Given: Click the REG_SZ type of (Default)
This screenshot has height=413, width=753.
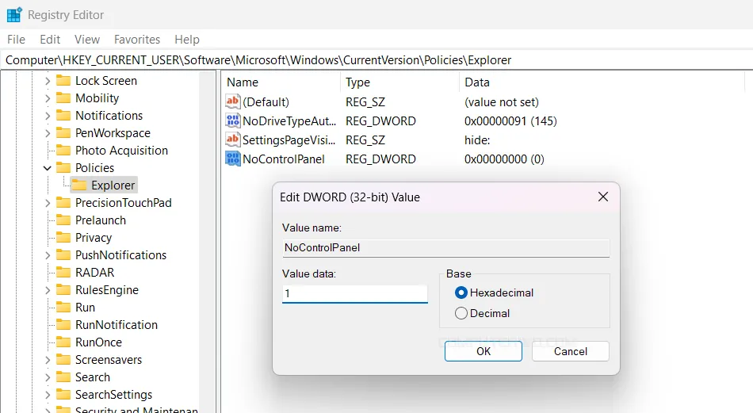Looking at the screenshot, I should pos(365,101).
